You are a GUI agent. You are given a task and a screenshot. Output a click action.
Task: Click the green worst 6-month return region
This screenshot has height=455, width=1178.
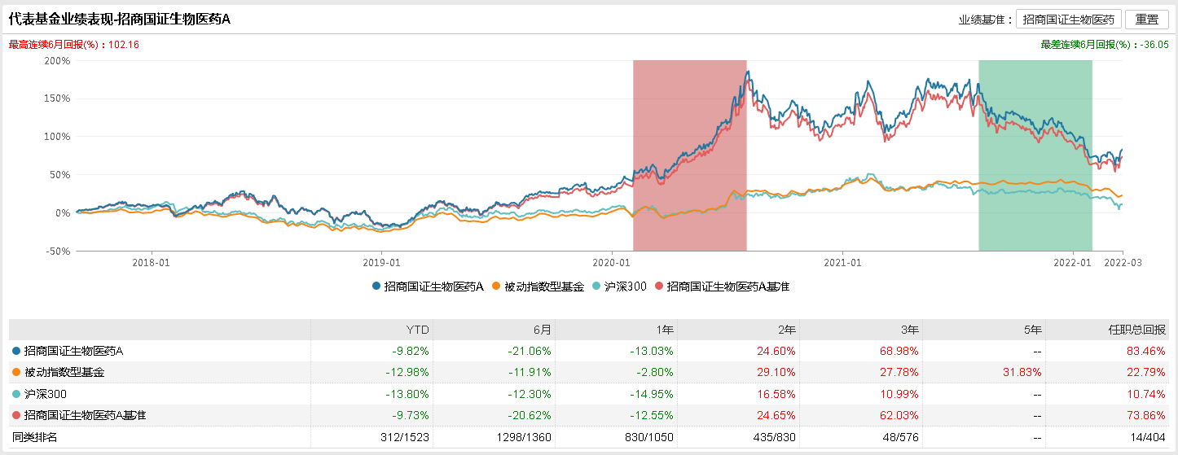point(1035,155)
